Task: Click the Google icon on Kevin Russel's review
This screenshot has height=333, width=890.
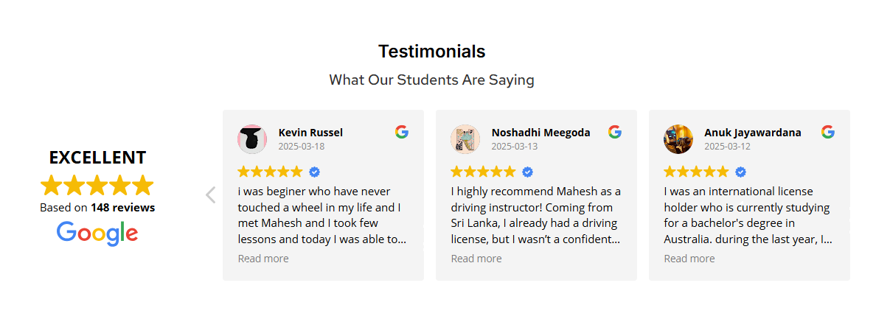Action: (x=401, y=132)
